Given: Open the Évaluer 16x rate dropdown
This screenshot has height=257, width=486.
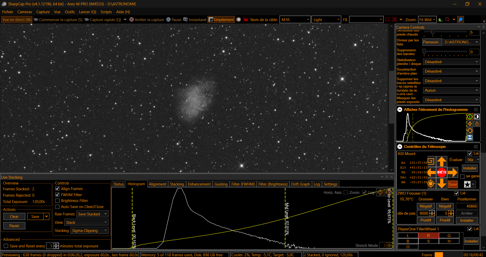Looking at the screenshot, I should pos(473,160).
